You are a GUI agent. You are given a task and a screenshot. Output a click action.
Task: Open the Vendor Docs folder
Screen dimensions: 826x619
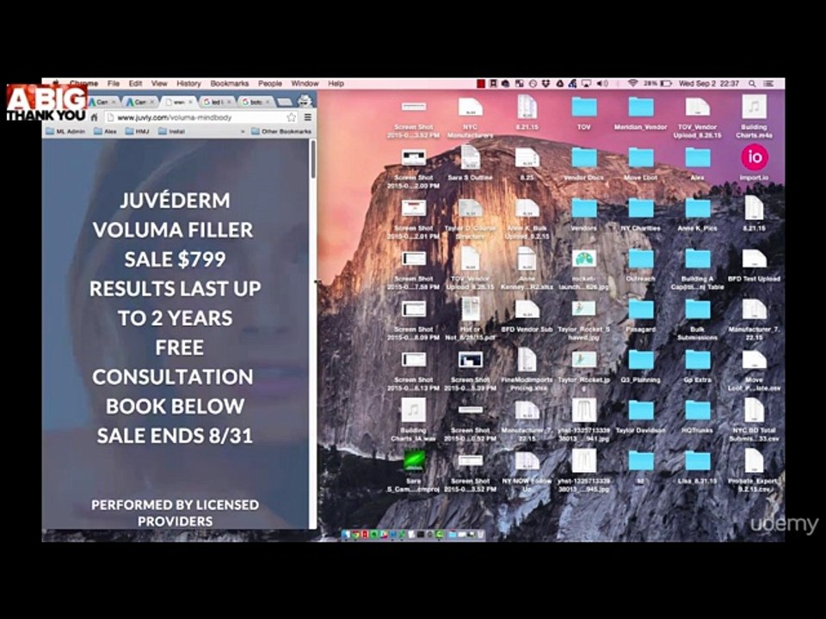coord(583,158)
